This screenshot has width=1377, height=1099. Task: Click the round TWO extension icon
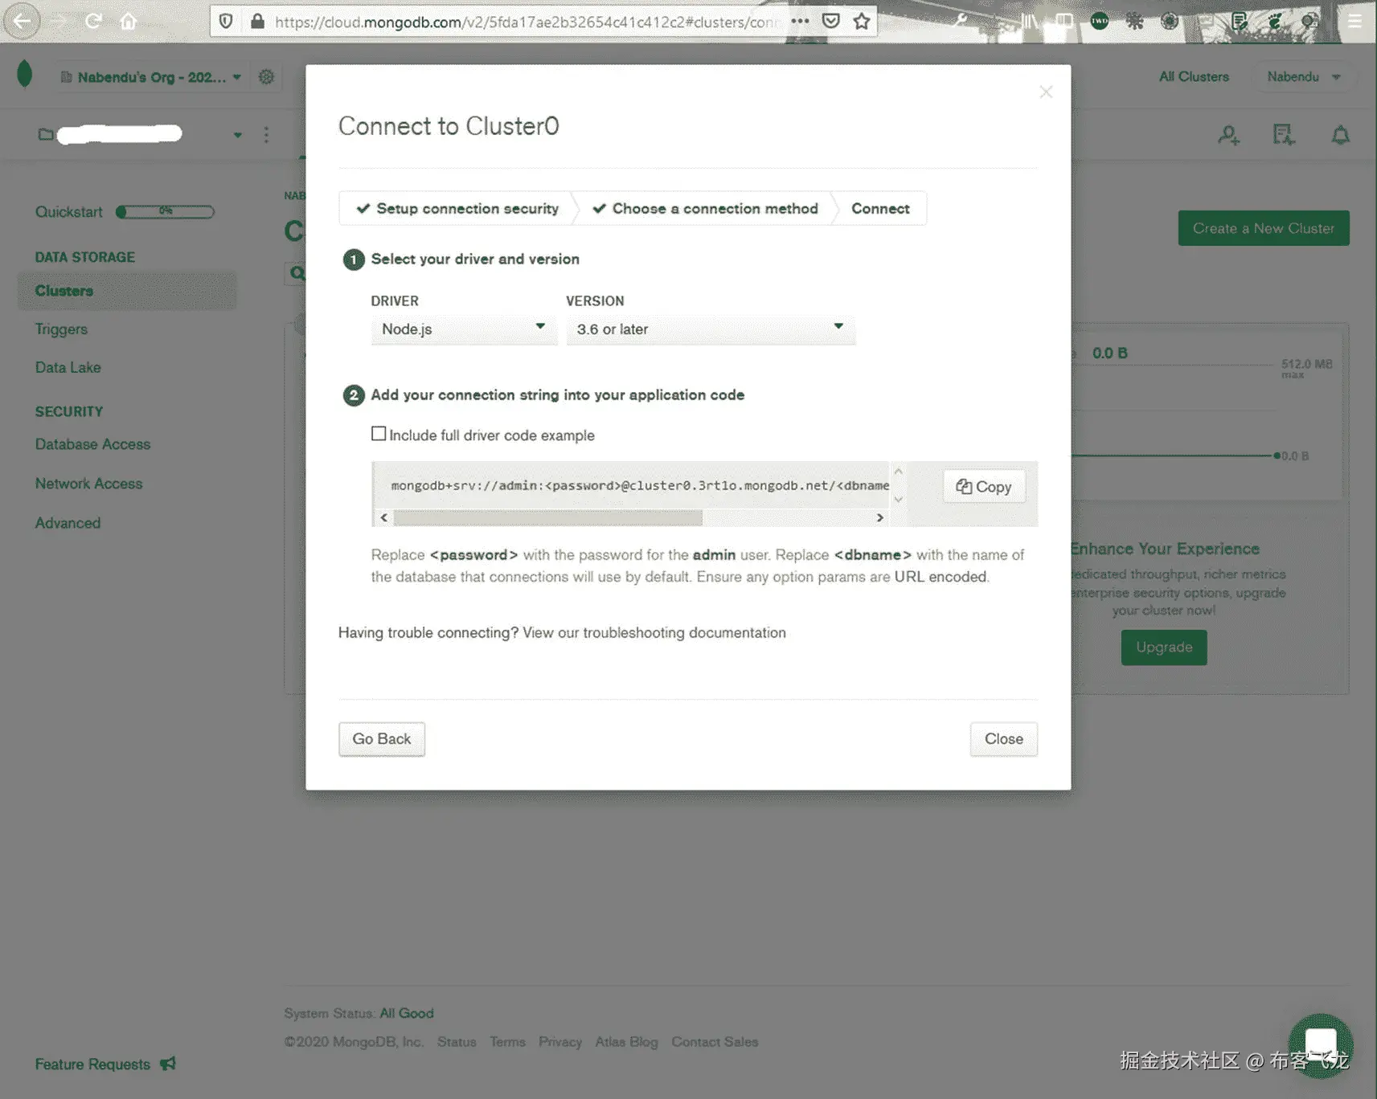tap(1099, 21)
